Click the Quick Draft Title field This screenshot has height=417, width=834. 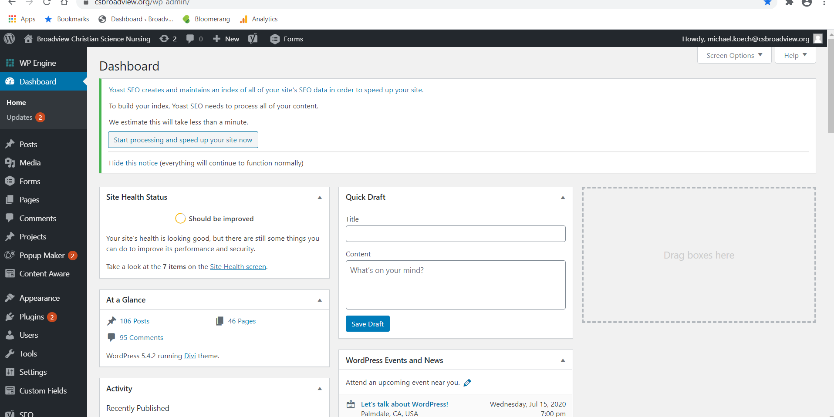tap(455, 234)
